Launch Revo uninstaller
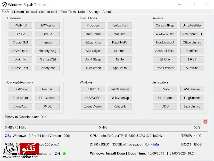The width and height of the screenshot is (214, 161). (165, 89)
